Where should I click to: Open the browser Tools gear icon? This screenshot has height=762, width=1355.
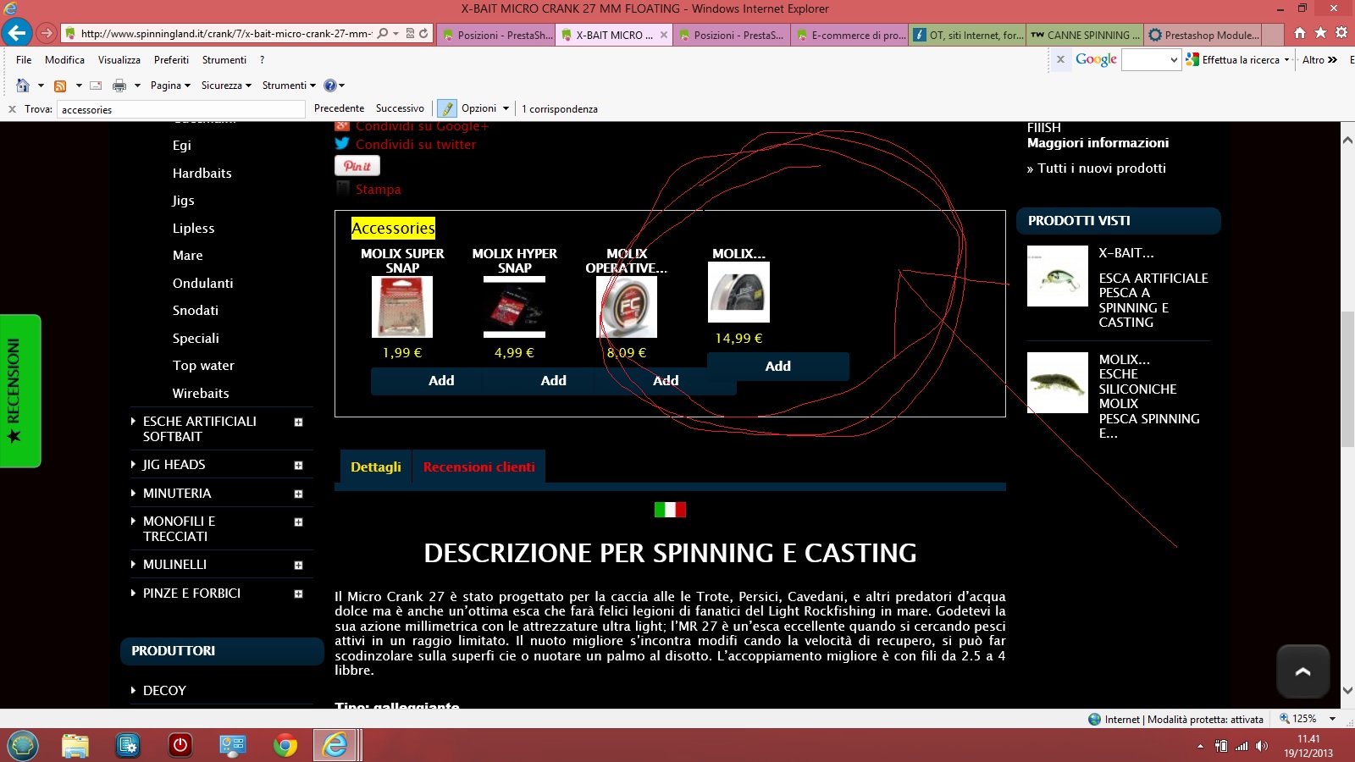click(x=1341, y=33)
